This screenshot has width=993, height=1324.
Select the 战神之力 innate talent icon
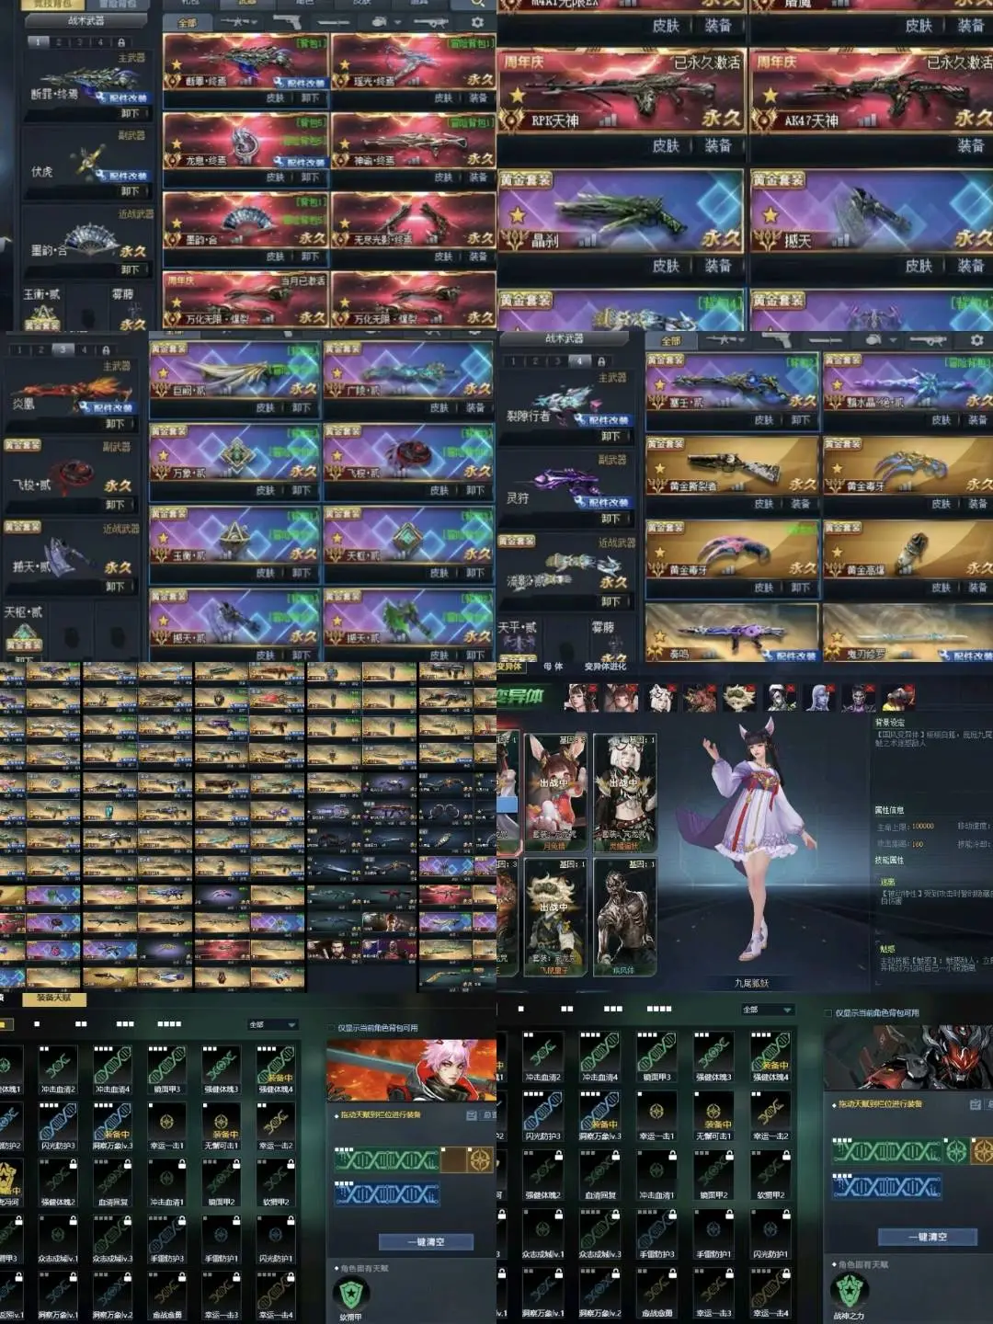[x=849, y=1291]
